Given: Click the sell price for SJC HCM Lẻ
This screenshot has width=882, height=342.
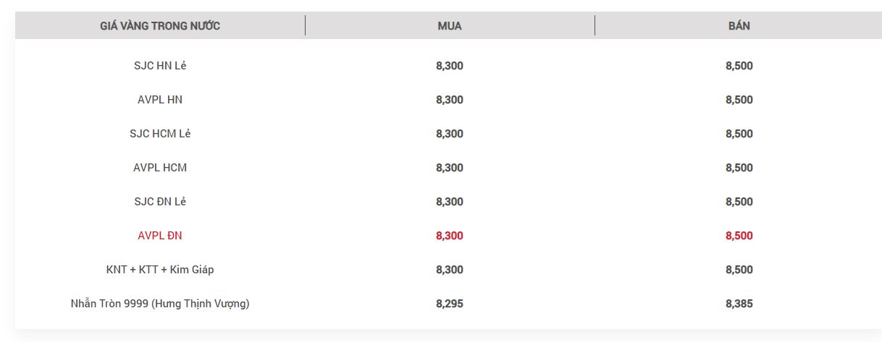Looking at the screenshot, I should pos(739,134).
